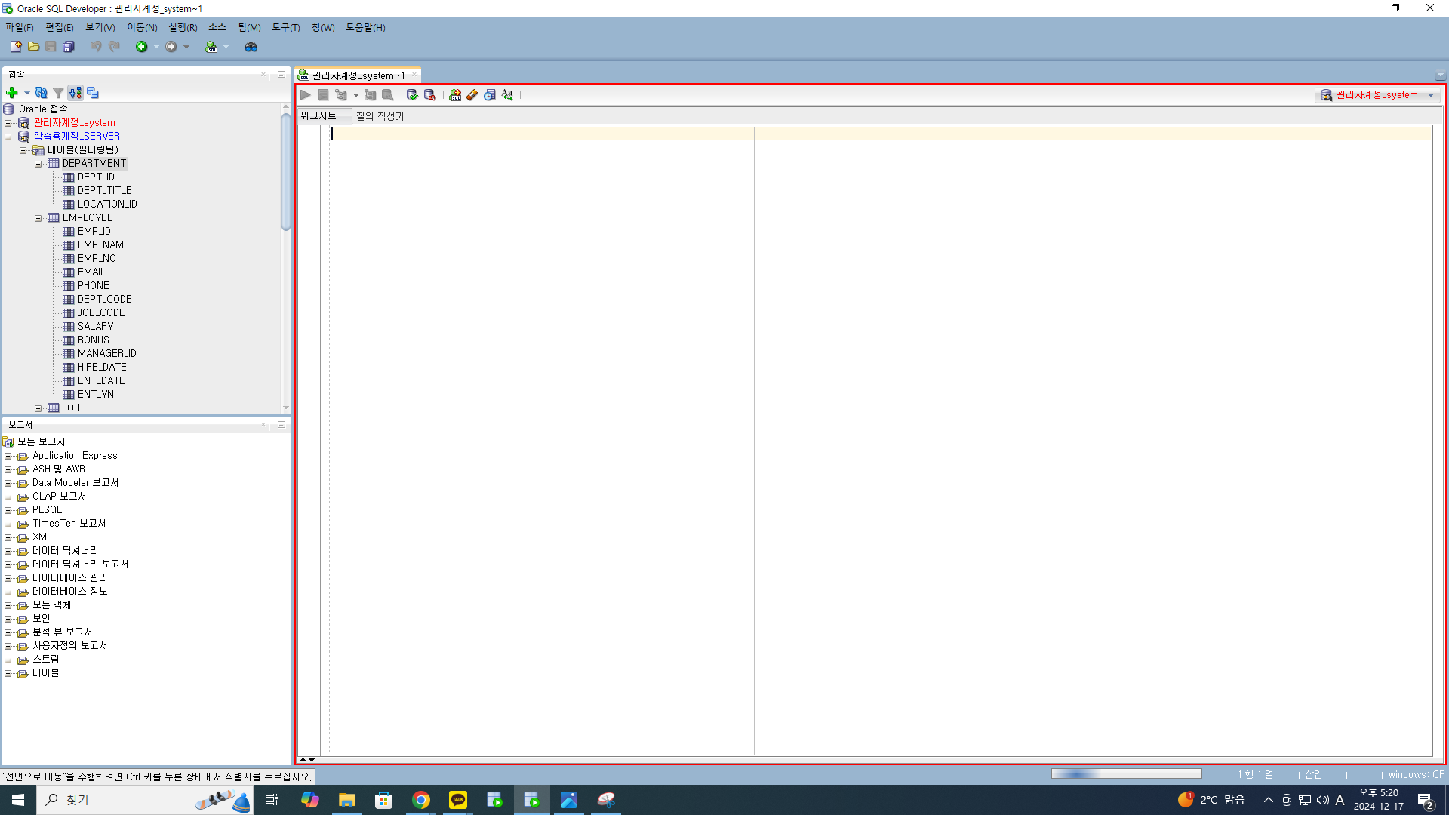Click the SQL History clock icon
The height and width of the screenshot is (815, 1449).
(x=490, y=95)
